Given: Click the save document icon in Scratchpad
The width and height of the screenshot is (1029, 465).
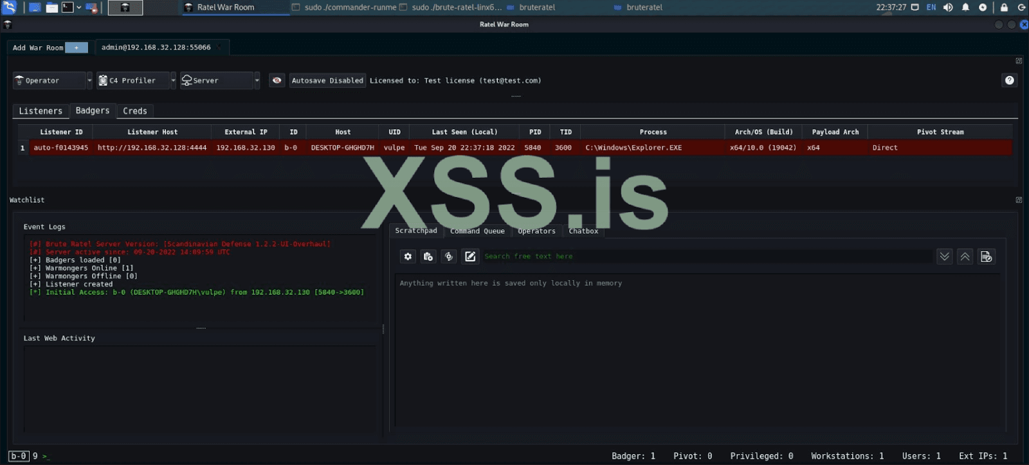Looking at the screenshot, I should click(986, 256).
